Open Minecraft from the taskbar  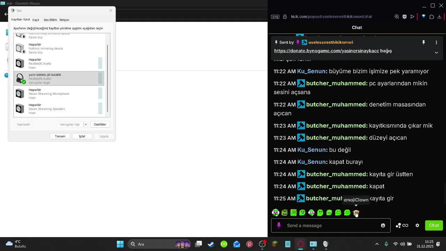point(275,244)
